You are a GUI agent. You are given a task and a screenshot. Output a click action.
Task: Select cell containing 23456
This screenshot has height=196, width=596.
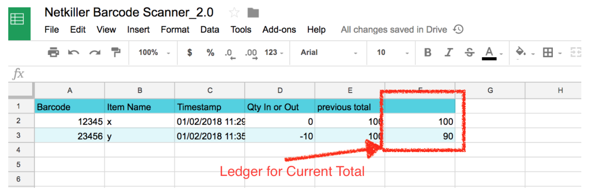pos(69,136)
